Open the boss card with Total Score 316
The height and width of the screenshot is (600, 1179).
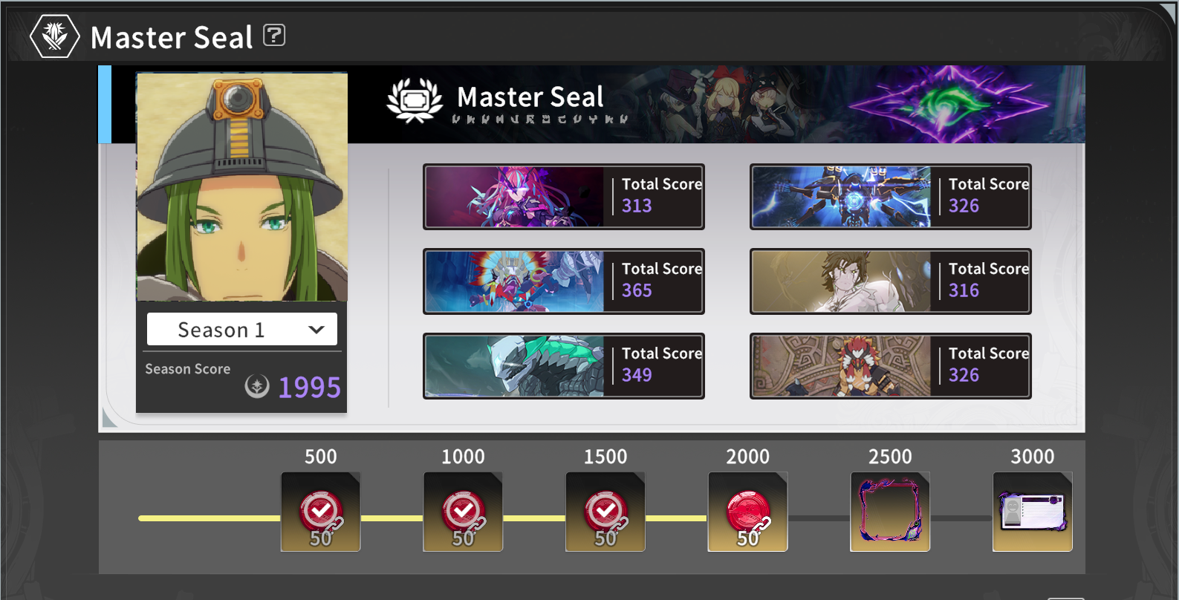click(891, 281)
